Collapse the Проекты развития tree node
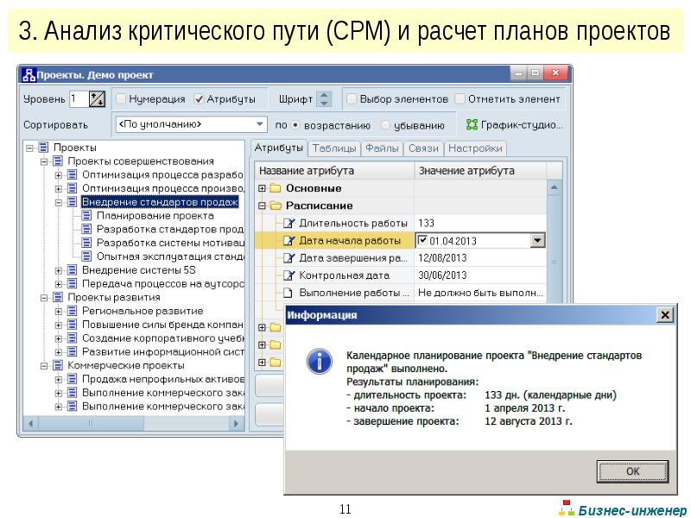691x518 pixels. 44,297
